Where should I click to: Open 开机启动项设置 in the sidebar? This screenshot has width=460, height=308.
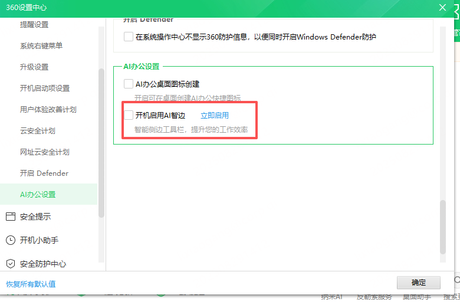pyautogui.click(x=45, y=89)
